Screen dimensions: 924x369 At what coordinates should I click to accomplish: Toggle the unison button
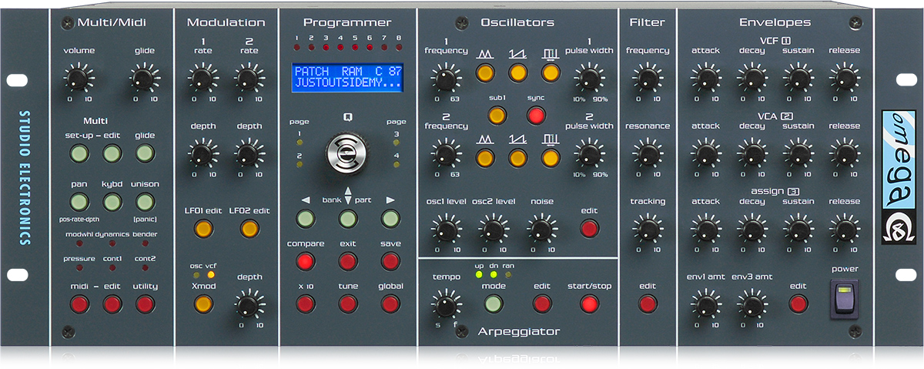click(x=146, y=203)
